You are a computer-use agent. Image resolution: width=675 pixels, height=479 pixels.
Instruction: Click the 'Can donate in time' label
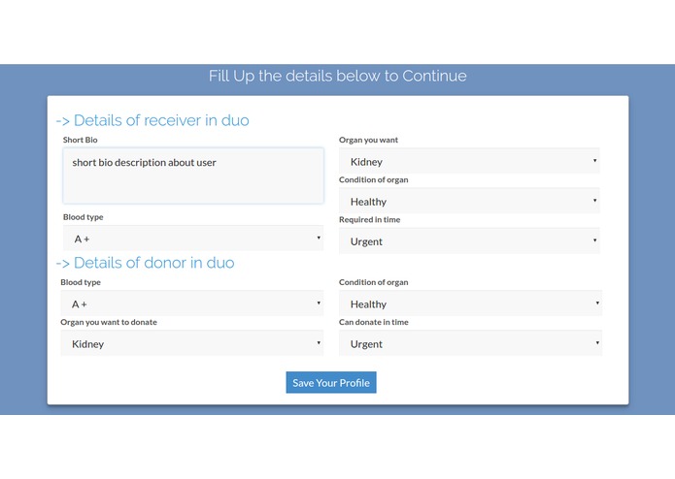click(374, 322)
